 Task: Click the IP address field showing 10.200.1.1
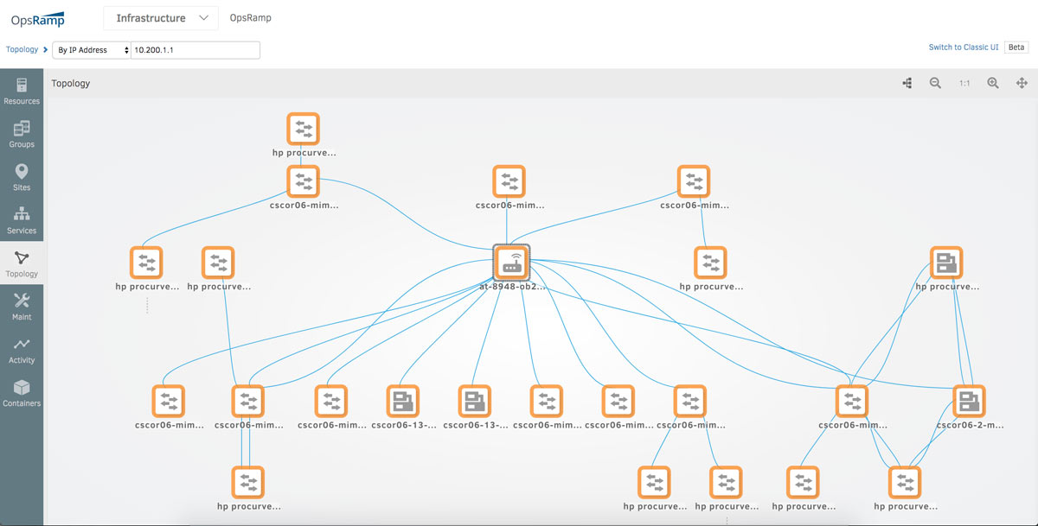tap(195, 50)
